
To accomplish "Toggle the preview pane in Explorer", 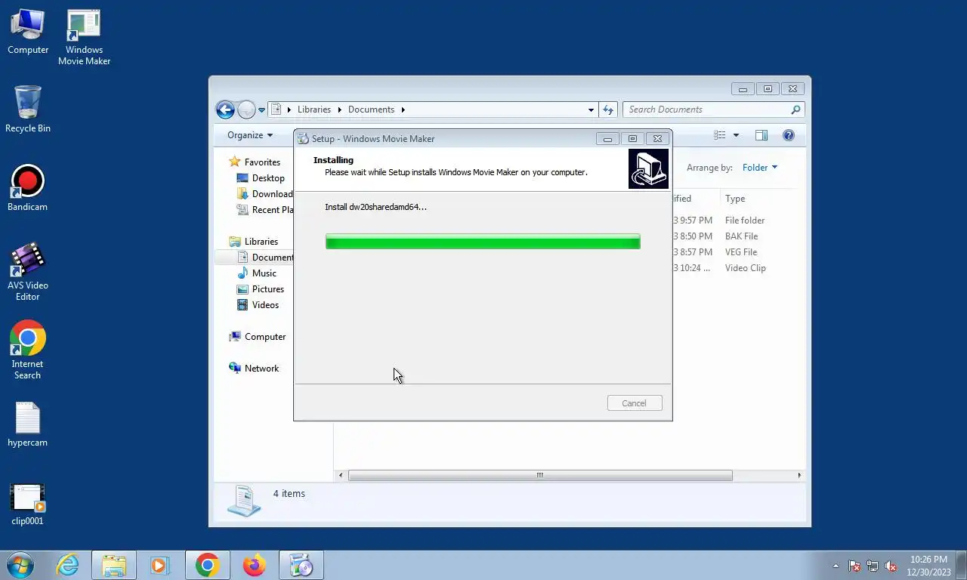I will coord(762,135).
